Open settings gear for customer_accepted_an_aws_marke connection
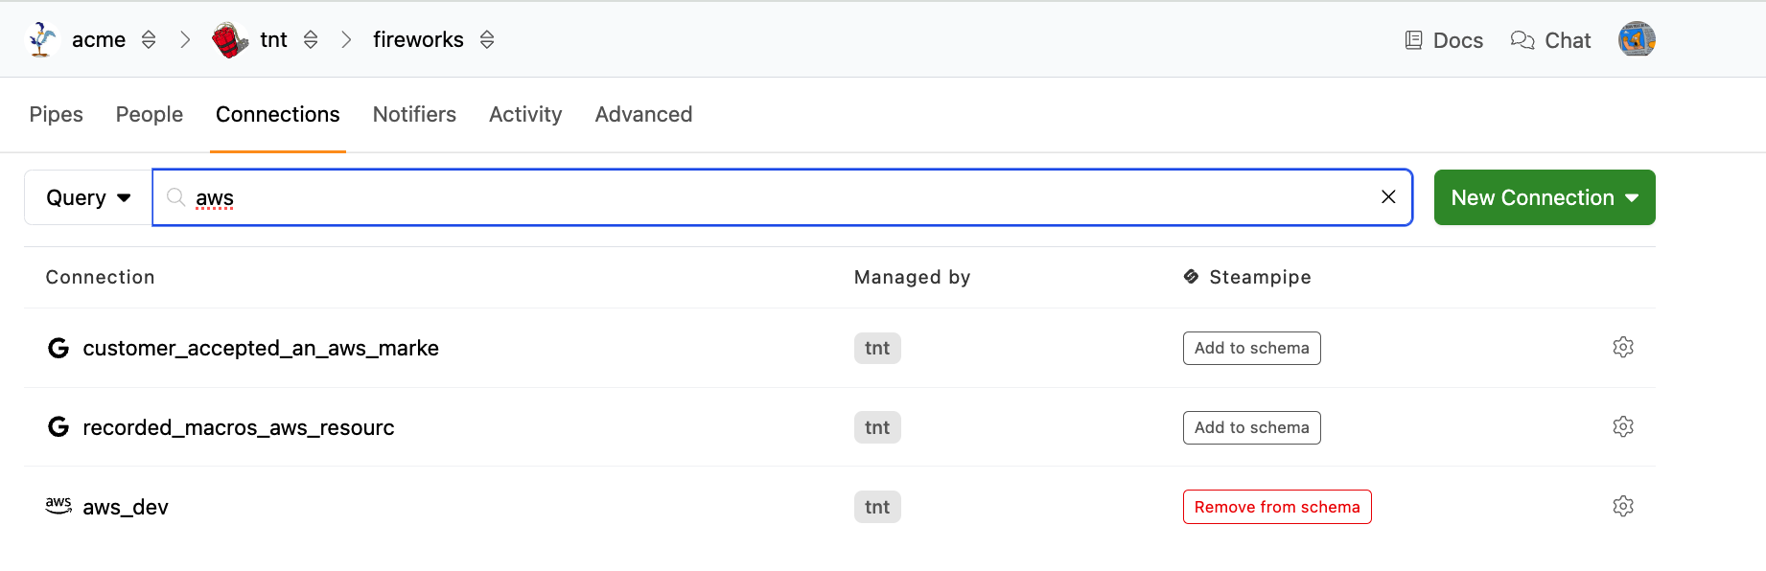 tap(1622, 347)
